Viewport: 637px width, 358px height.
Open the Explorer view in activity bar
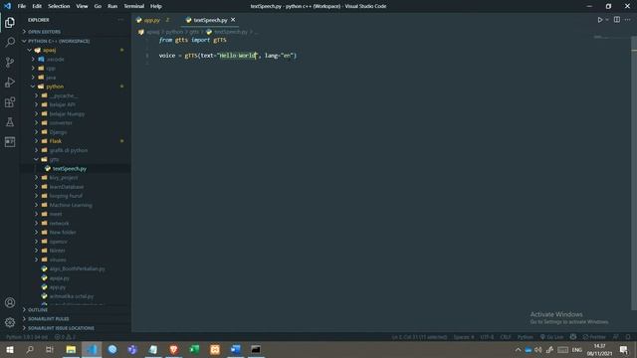(x=10, y=22)
